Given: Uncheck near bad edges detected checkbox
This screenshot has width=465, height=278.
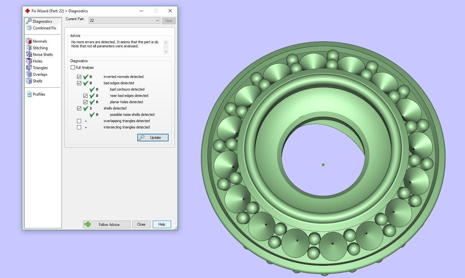Looking at the screenshot, I should pyautogui.click(x=86, y=96).
